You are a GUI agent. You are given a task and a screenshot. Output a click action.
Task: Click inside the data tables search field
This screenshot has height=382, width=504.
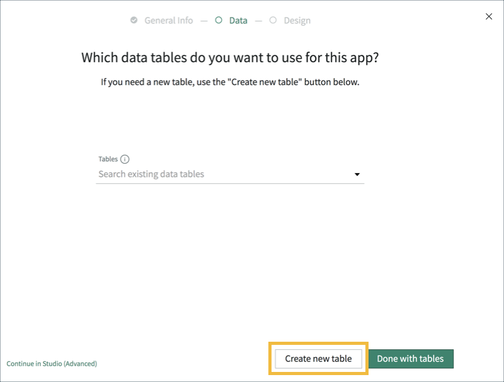tap(189, 174)
